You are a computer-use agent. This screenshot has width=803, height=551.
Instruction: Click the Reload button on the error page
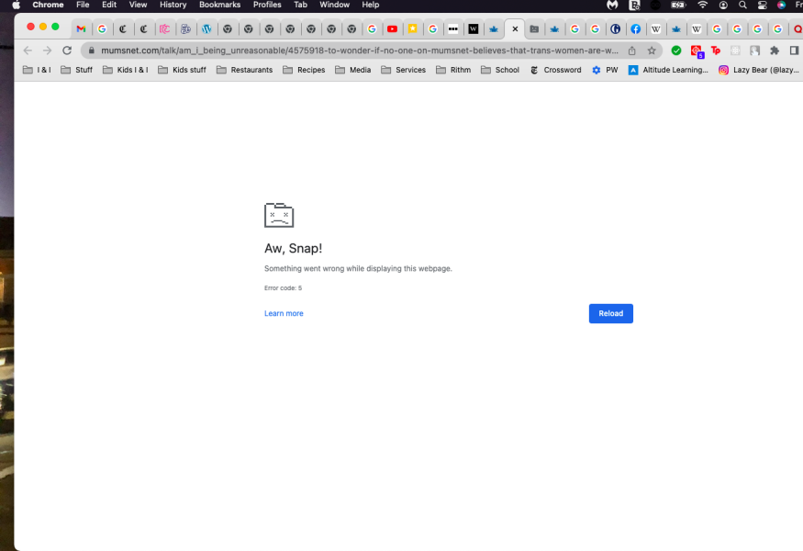coord(610,313)
